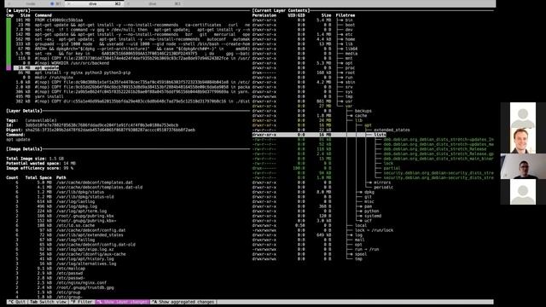Expand the sbin directory in filetree
The image size is (546, 307).
tap(350, 82)
